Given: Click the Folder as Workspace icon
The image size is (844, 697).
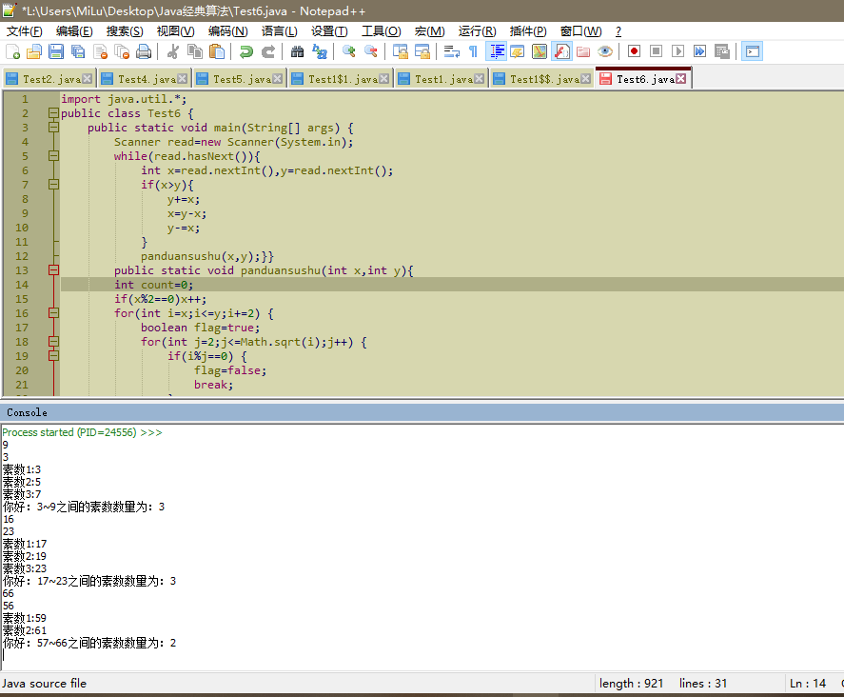Looking at the screenshot, I should [x=583, y=51].
